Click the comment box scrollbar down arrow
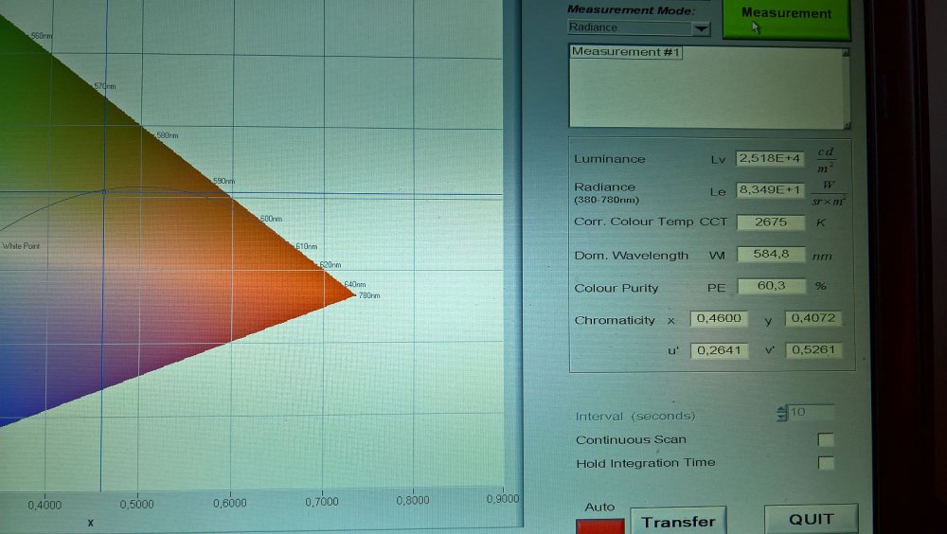This screenshot has width=947, height=534. point(846,125)
